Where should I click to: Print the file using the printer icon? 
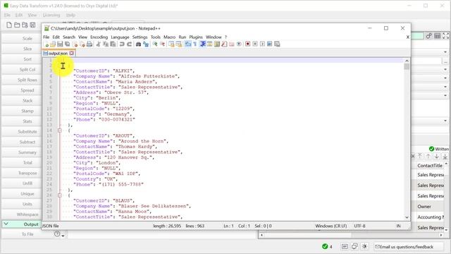pos(89,44)
